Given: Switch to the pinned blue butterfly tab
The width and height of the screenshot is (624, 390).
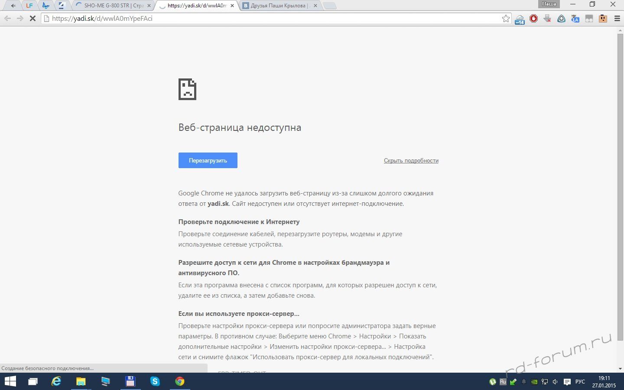Looking at the screenshot, I should click(45, 6).
